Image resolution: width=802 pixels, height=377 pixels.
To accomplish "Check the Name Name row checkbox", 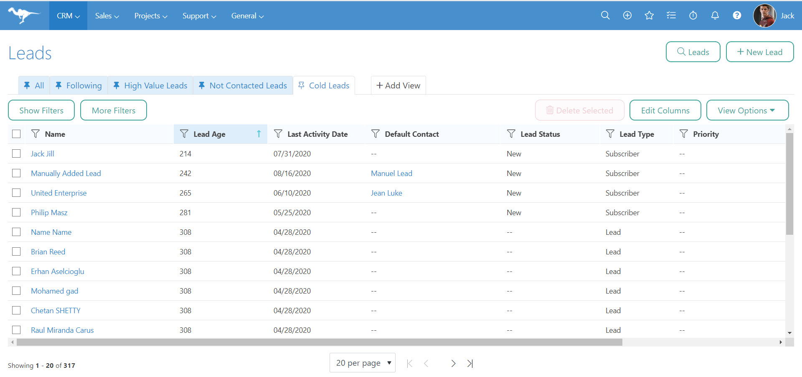I will tap(16, 232).
